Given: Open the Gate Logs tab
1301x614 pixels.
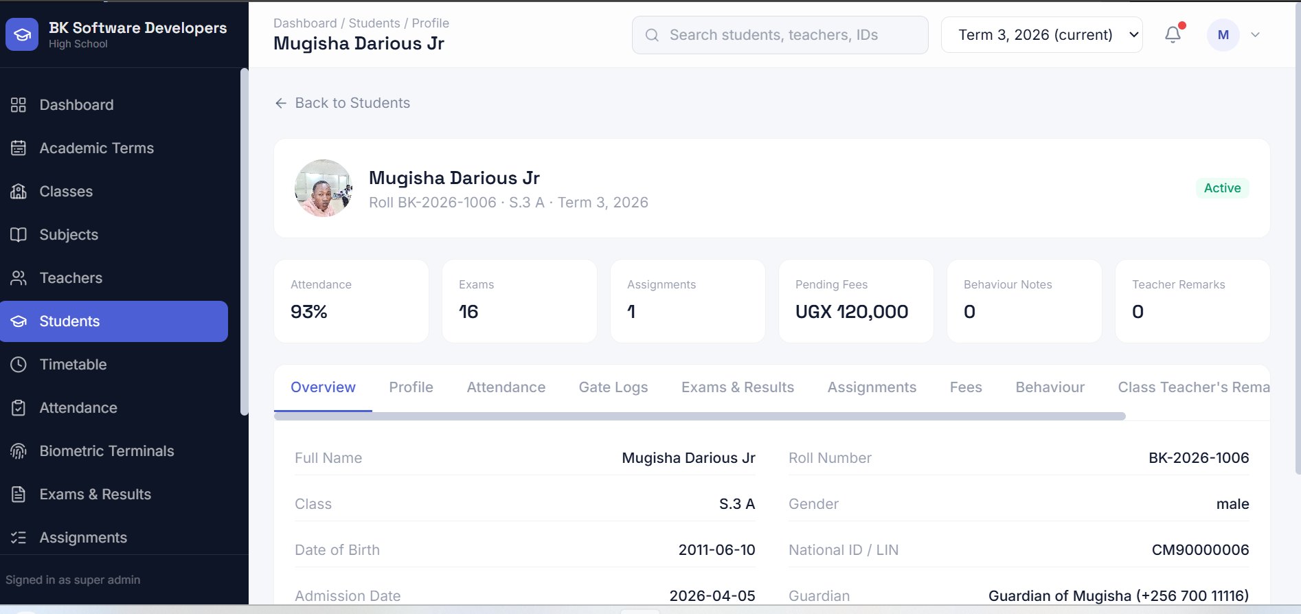Looking at the screenshot, I should 613,387.
